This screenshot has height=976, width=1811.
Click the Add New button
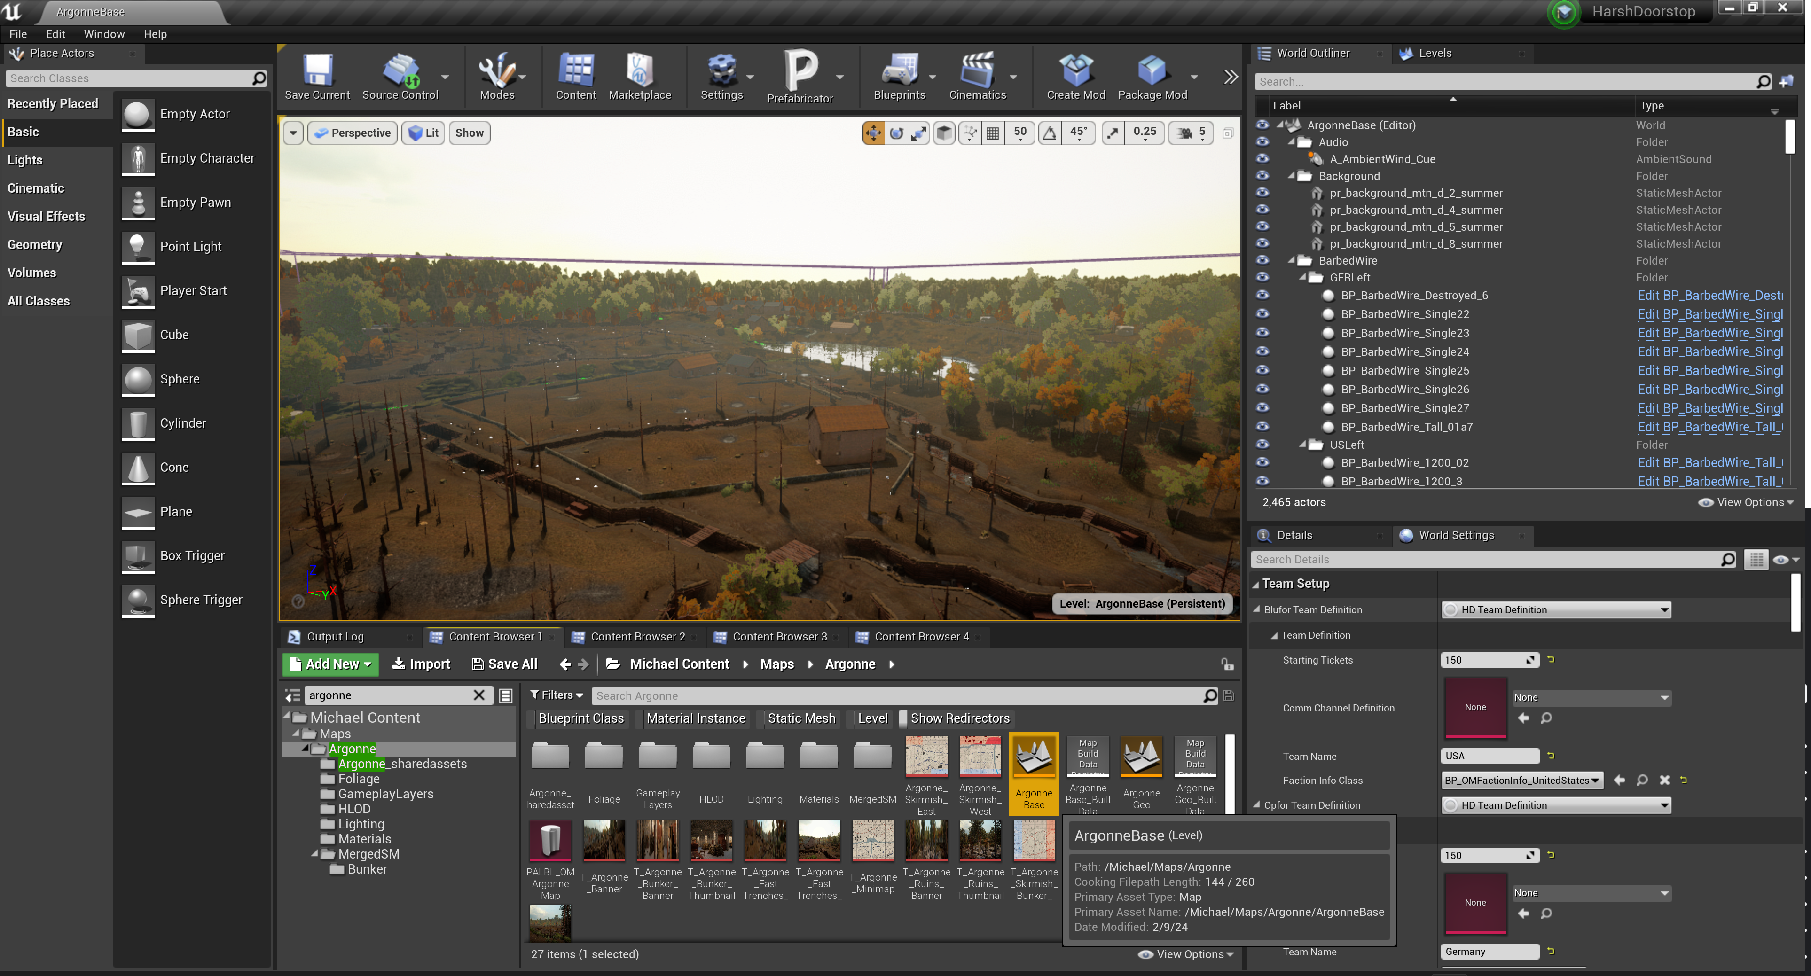click(330, 664)
